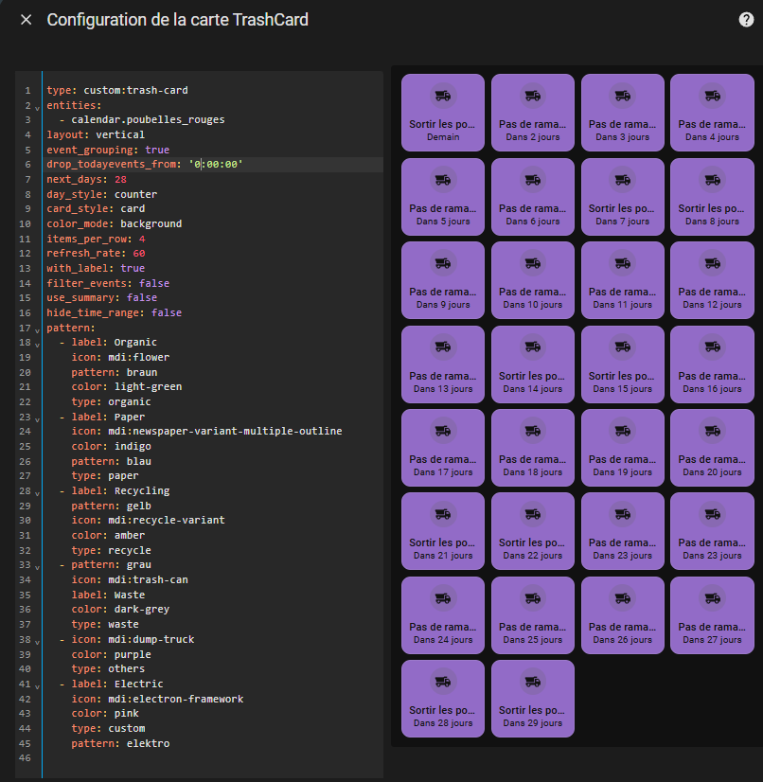Open the card labeled Dans 25 jours

(533, 615)
